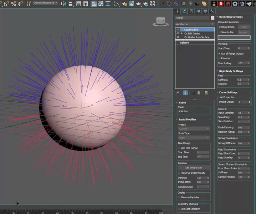Expand the Ox Edit Guides sub-levels
The image size is (256, 214).
182,33
